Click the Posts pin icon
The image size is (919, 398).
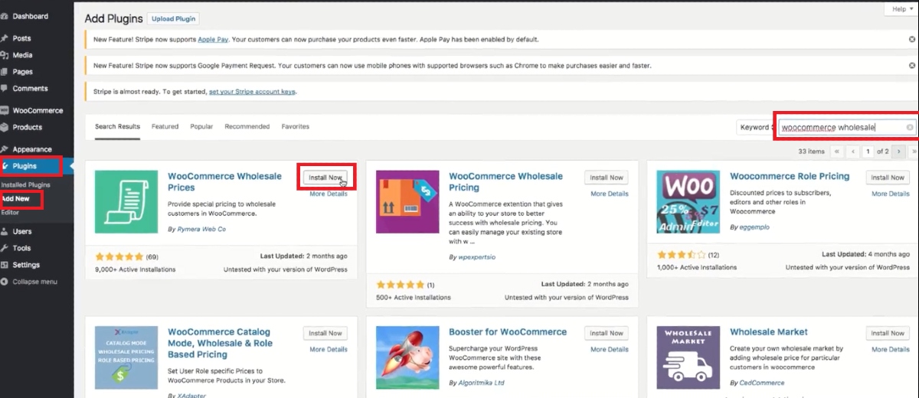(4, 38)
